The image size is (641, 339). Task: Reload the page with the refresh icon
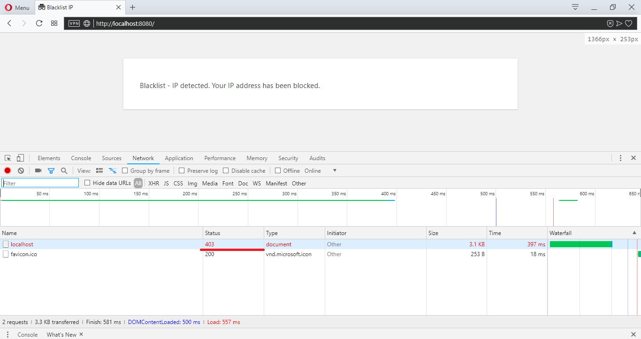click(39, 23)
